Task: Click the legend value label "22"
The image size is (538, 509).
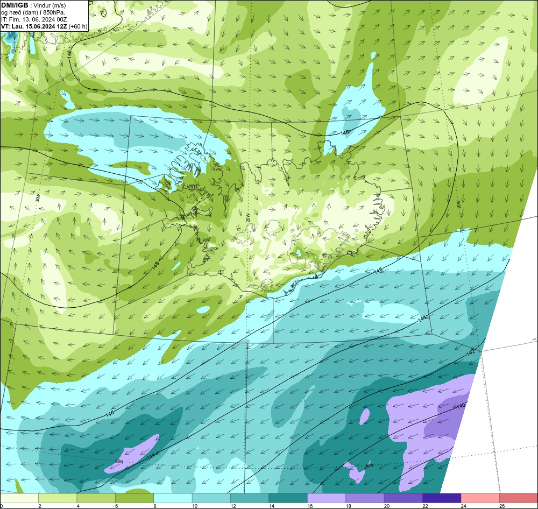Action: [x=425, y=506]
